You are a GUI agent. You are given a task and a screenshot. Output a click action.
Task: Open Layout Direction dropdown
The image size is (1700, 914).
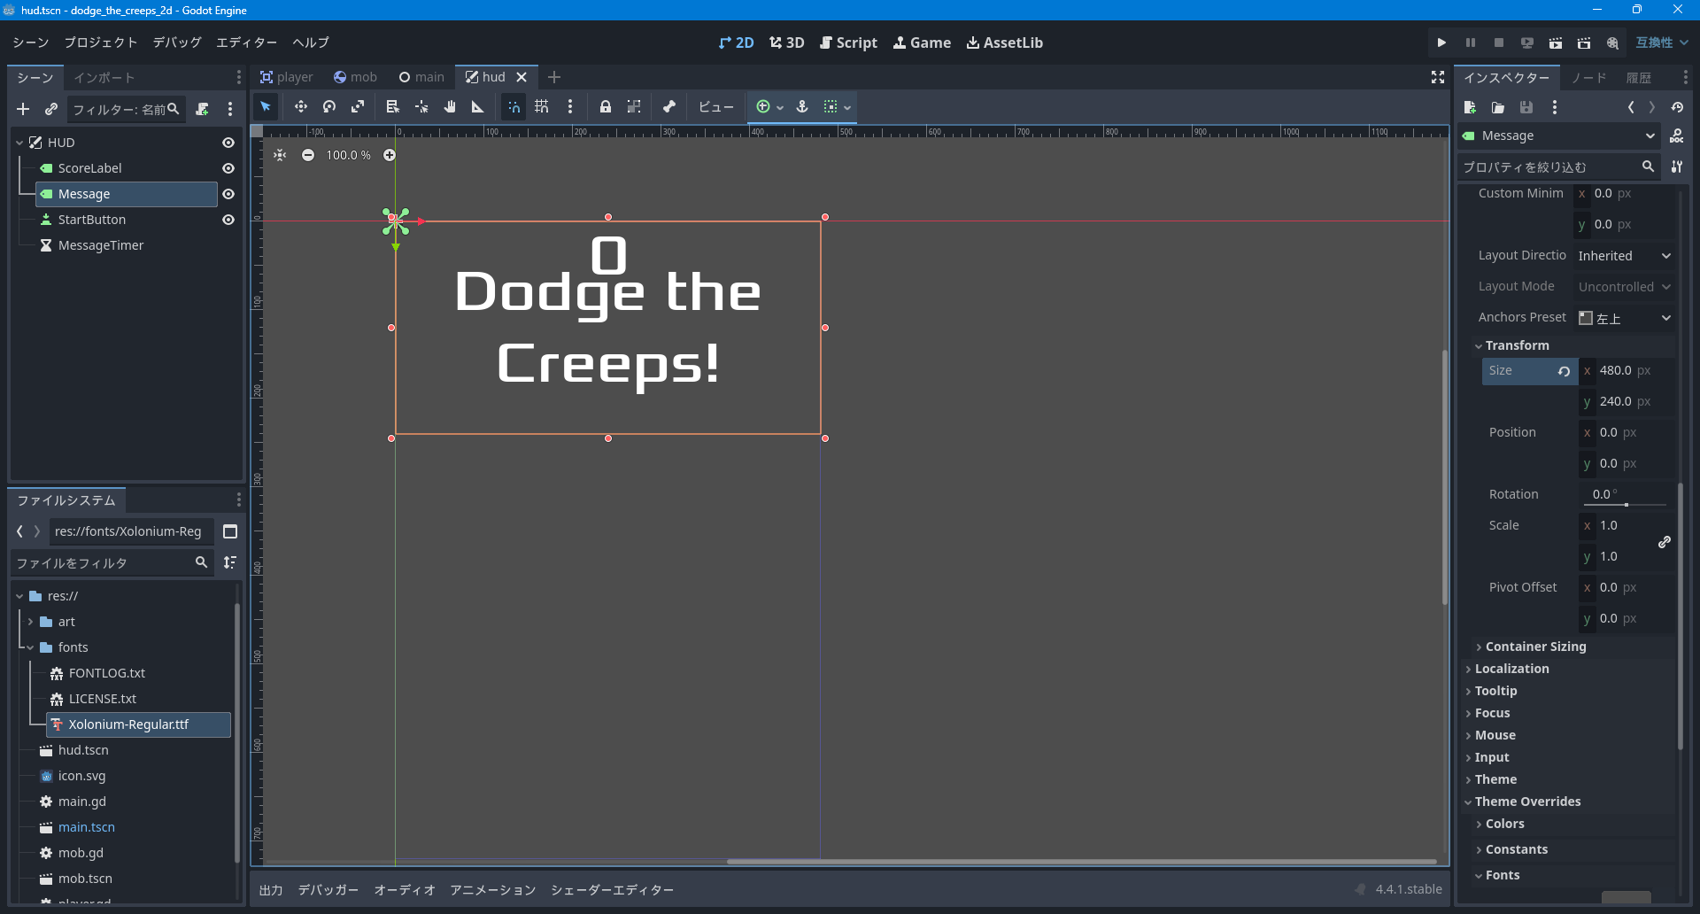coord(1625,256)
